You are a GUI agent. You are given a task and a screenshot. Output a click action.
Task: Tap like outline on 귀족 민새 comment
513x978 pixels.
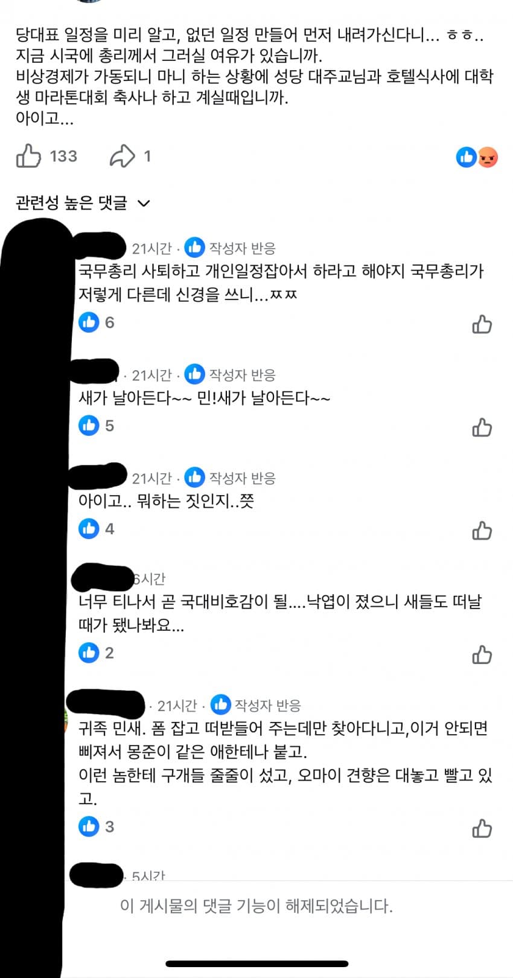tap(482, 828)
